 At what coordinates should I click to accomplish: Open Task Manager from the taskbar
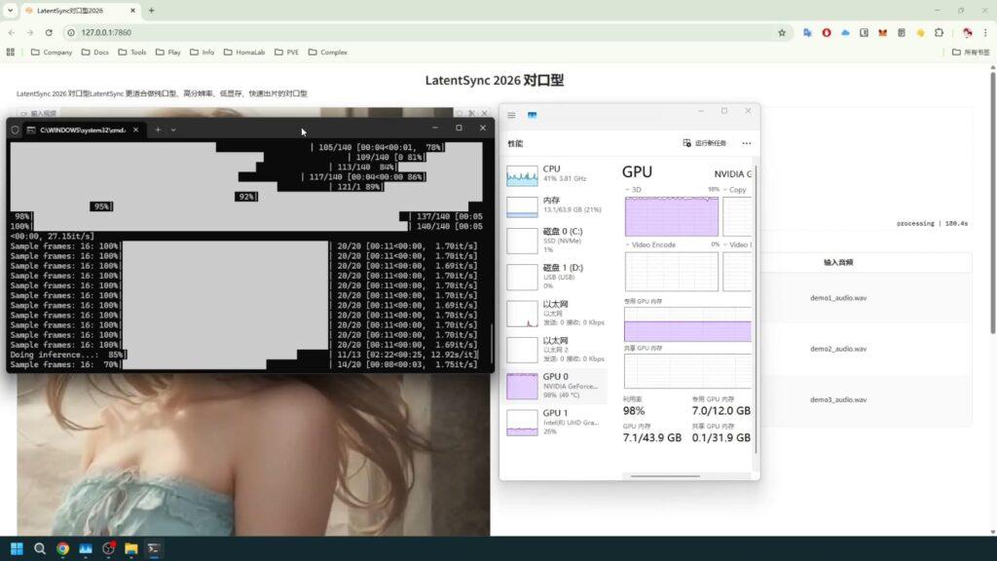pyautogui.click(x=86, y=548)
